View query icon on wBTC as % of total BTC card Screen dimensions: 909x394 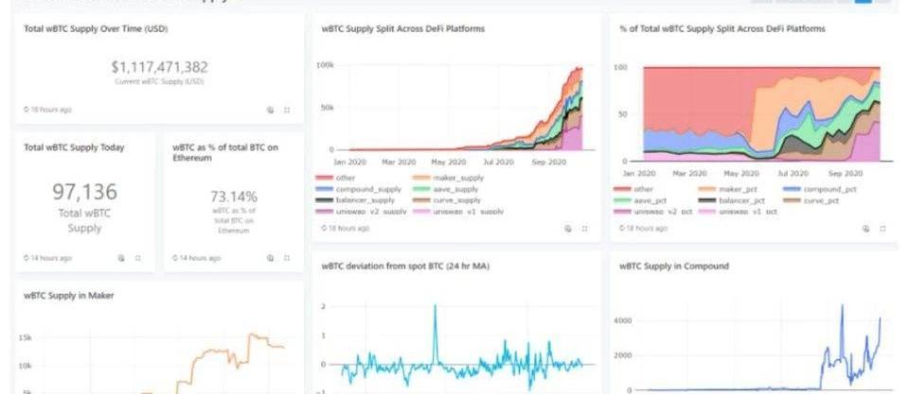pos(270,257)
